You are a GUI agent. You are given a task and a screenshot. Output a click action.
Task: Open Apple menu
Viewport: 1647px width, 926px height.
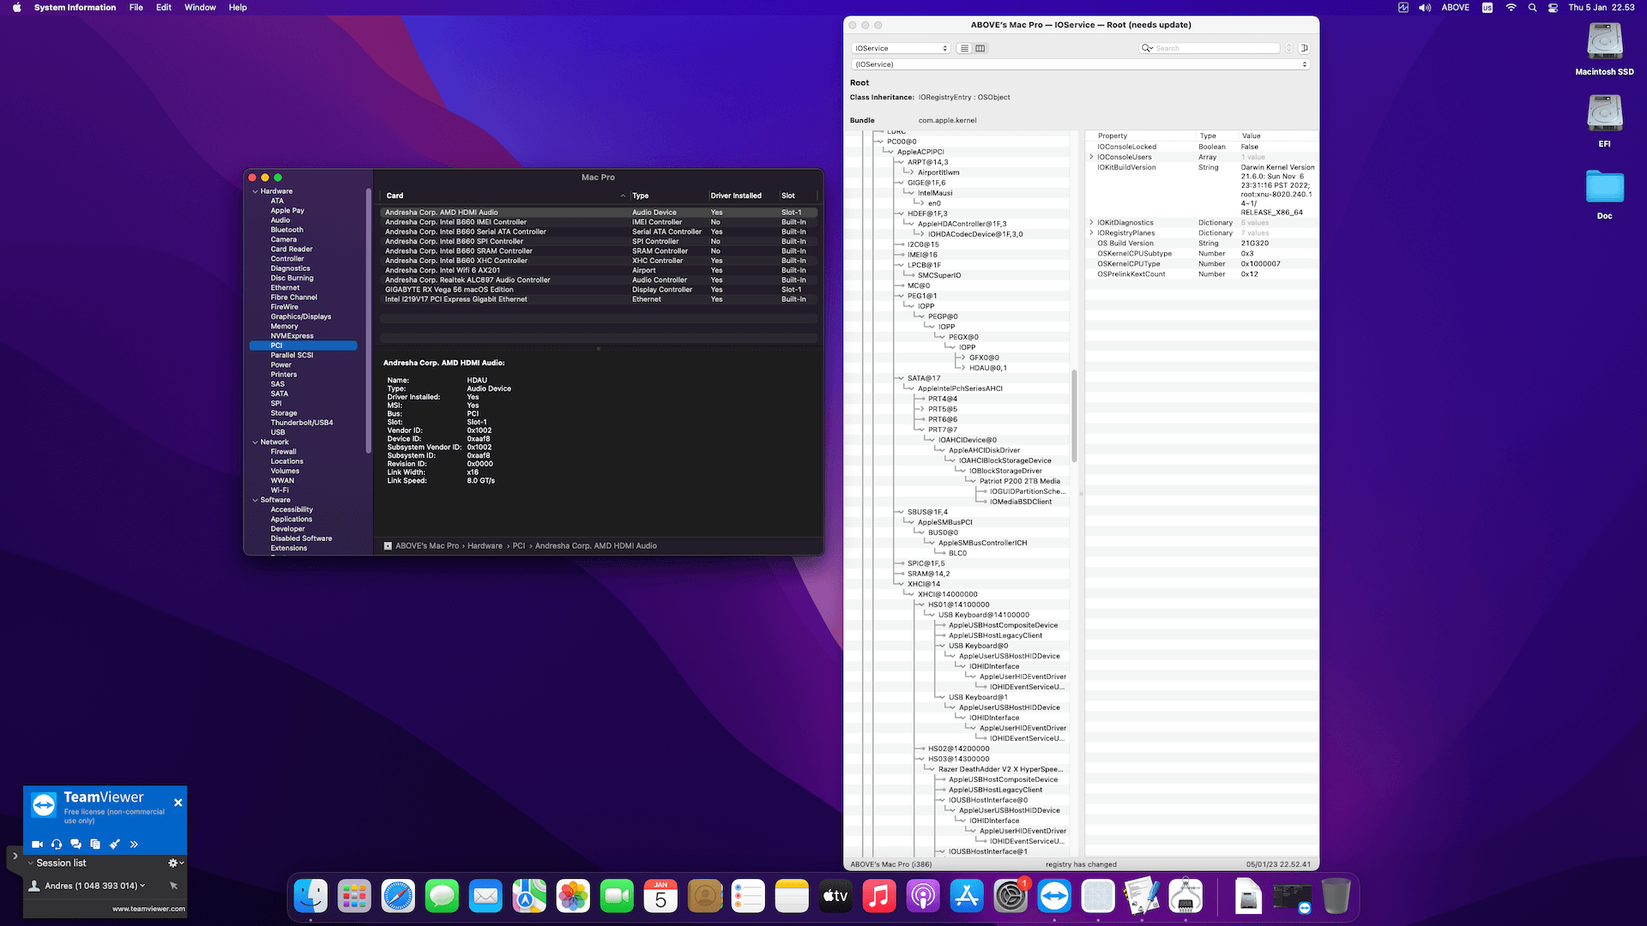click(16, 8)
